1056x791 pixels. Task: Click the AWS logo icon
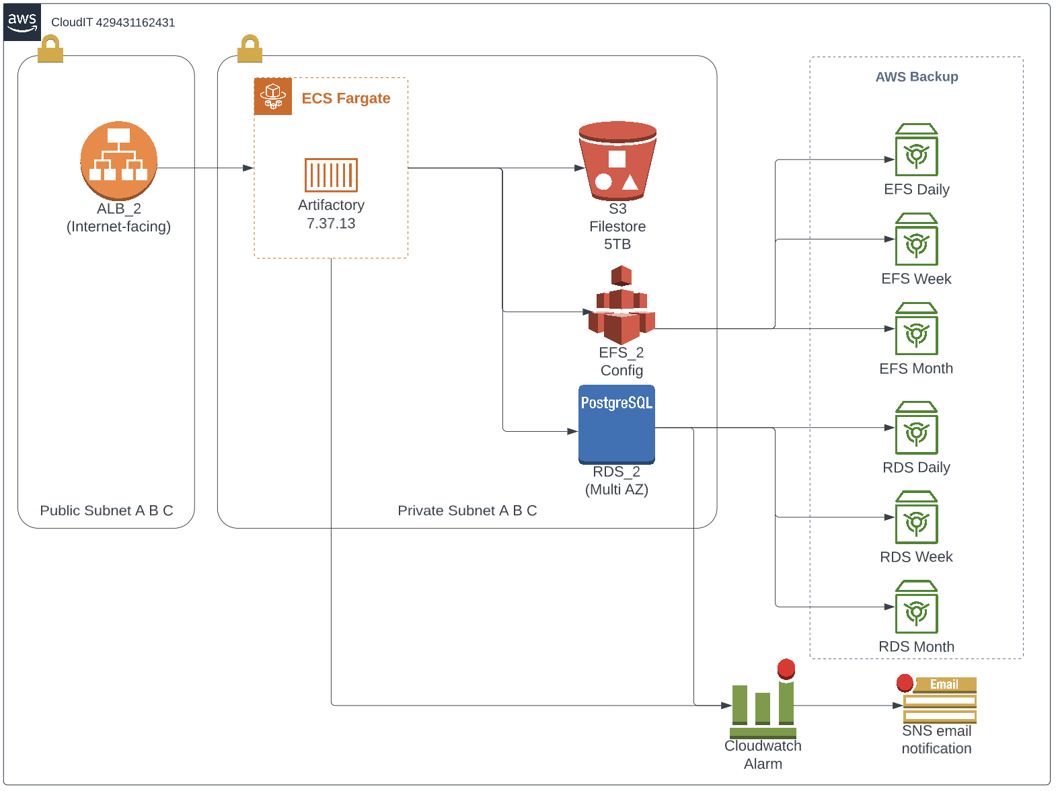click(22, 22)
